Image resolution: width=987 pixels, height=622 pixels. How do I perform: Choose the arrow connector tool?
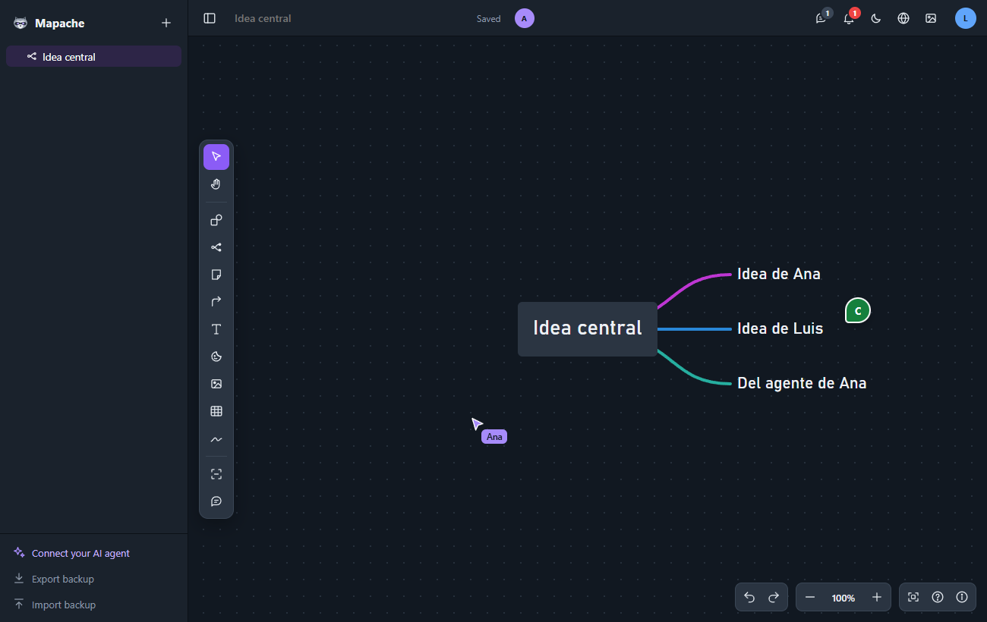tap(216, 302)
